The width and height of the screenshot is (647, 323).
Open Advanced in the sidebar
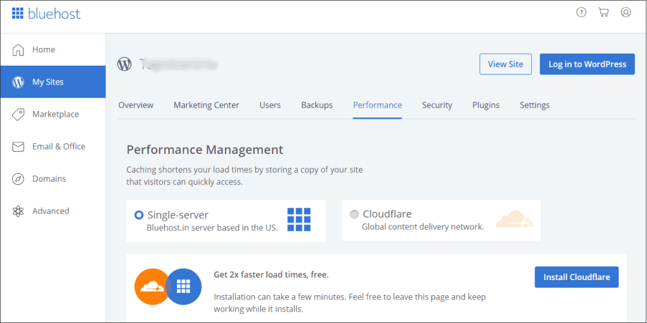tap(53, 211)
